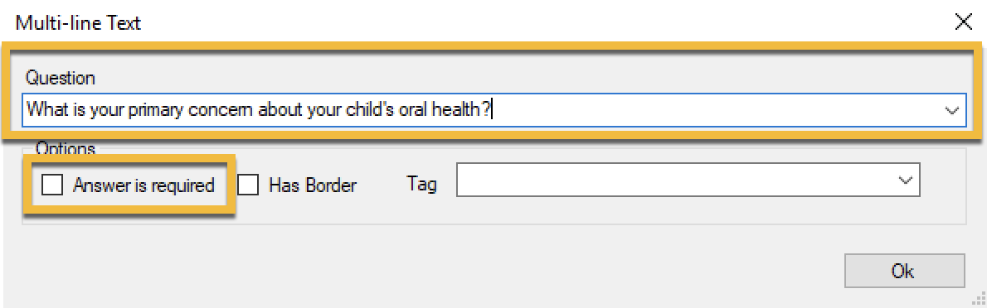This screenshot has height=308, width=987.
Task: Confirm with the Ok button
Action: pos(903,271)
